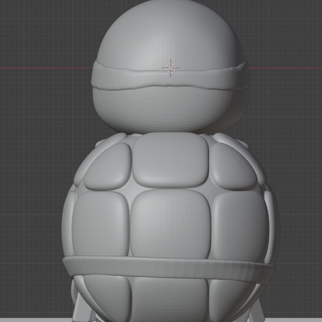
Task: Select the smooth dome above the bandana
Action: [171, 35]
